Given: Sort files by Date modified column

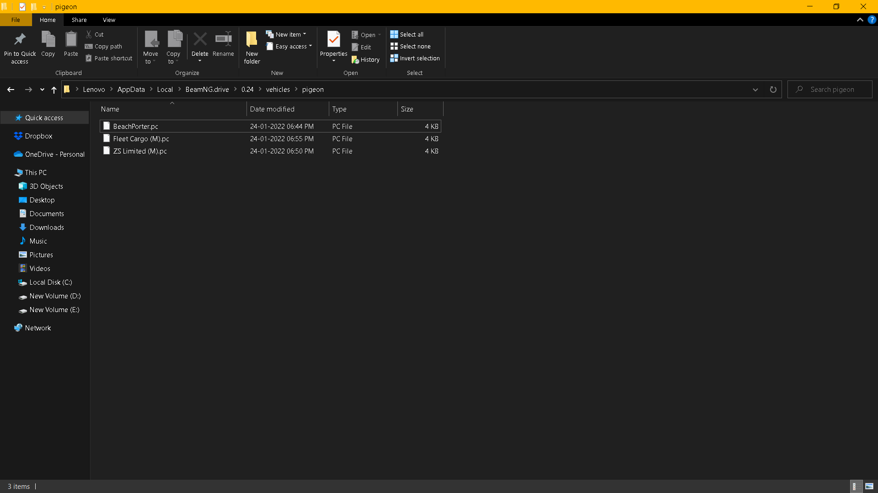Looking at the screenshot, I should tap(288, 109).
